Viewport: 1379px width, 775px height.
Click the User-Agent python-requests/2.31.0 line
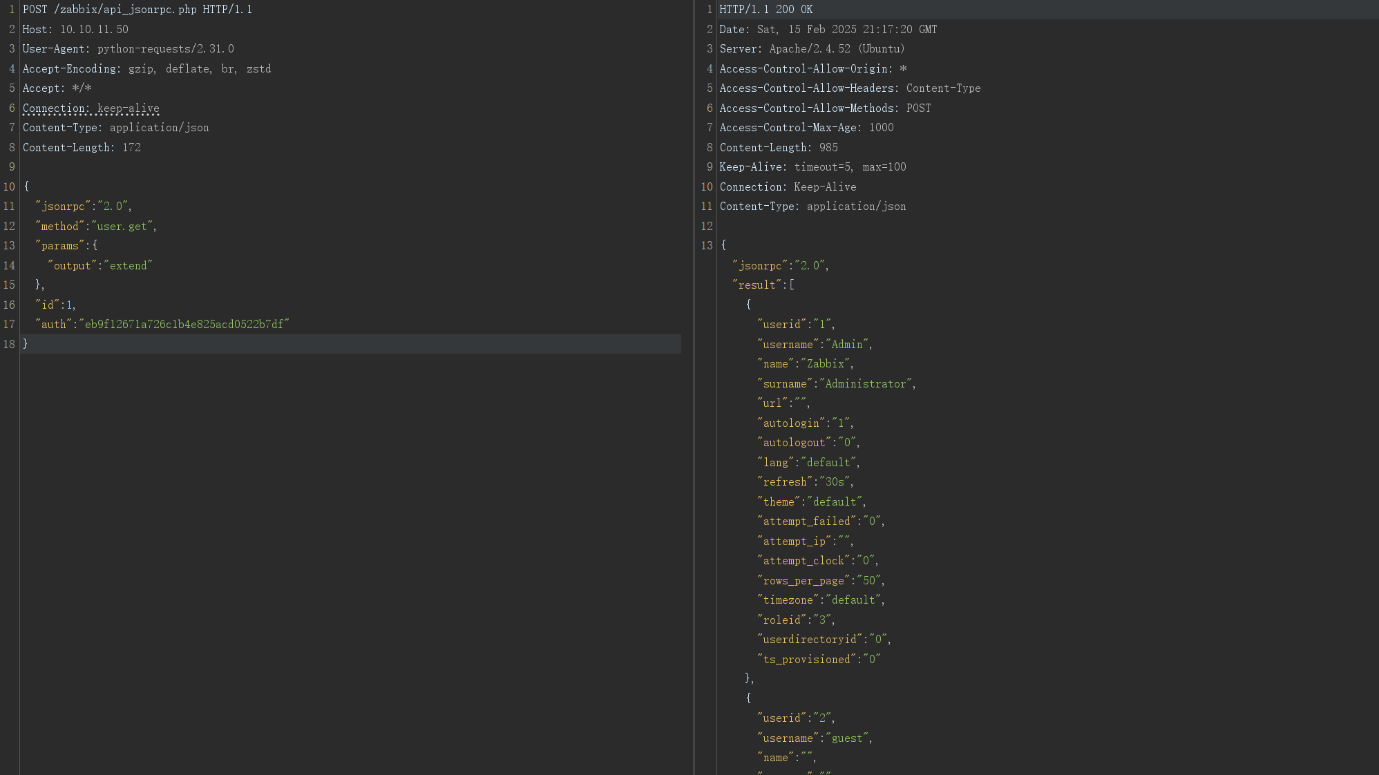click(x=129, y=49)
